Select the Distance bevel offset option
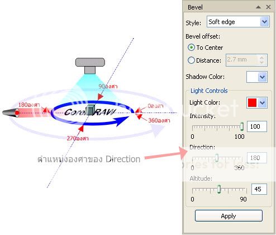 (191, 60)
